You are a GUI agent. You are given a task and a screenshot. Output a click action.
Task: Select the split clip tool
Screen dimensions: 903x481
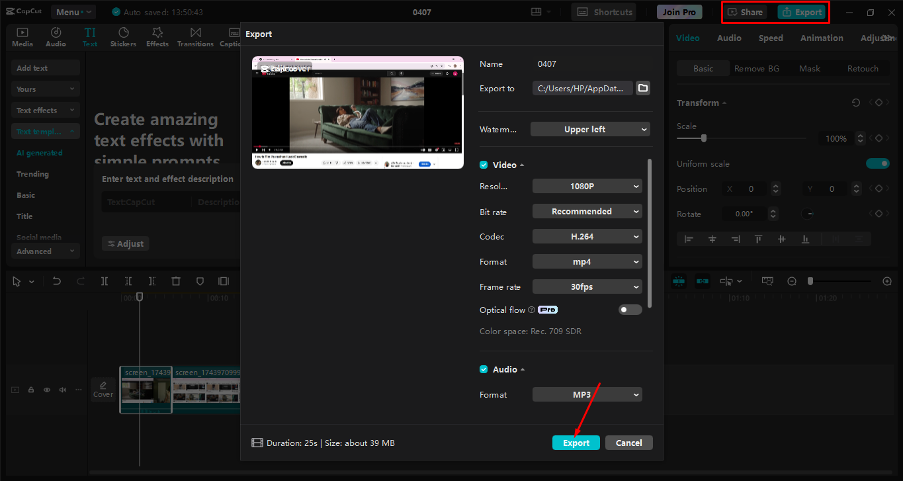[x=105, y=281]
